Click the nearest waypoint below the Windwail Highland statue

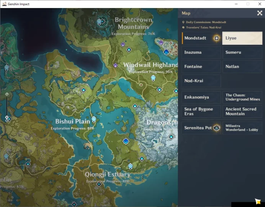coord(159,90)
